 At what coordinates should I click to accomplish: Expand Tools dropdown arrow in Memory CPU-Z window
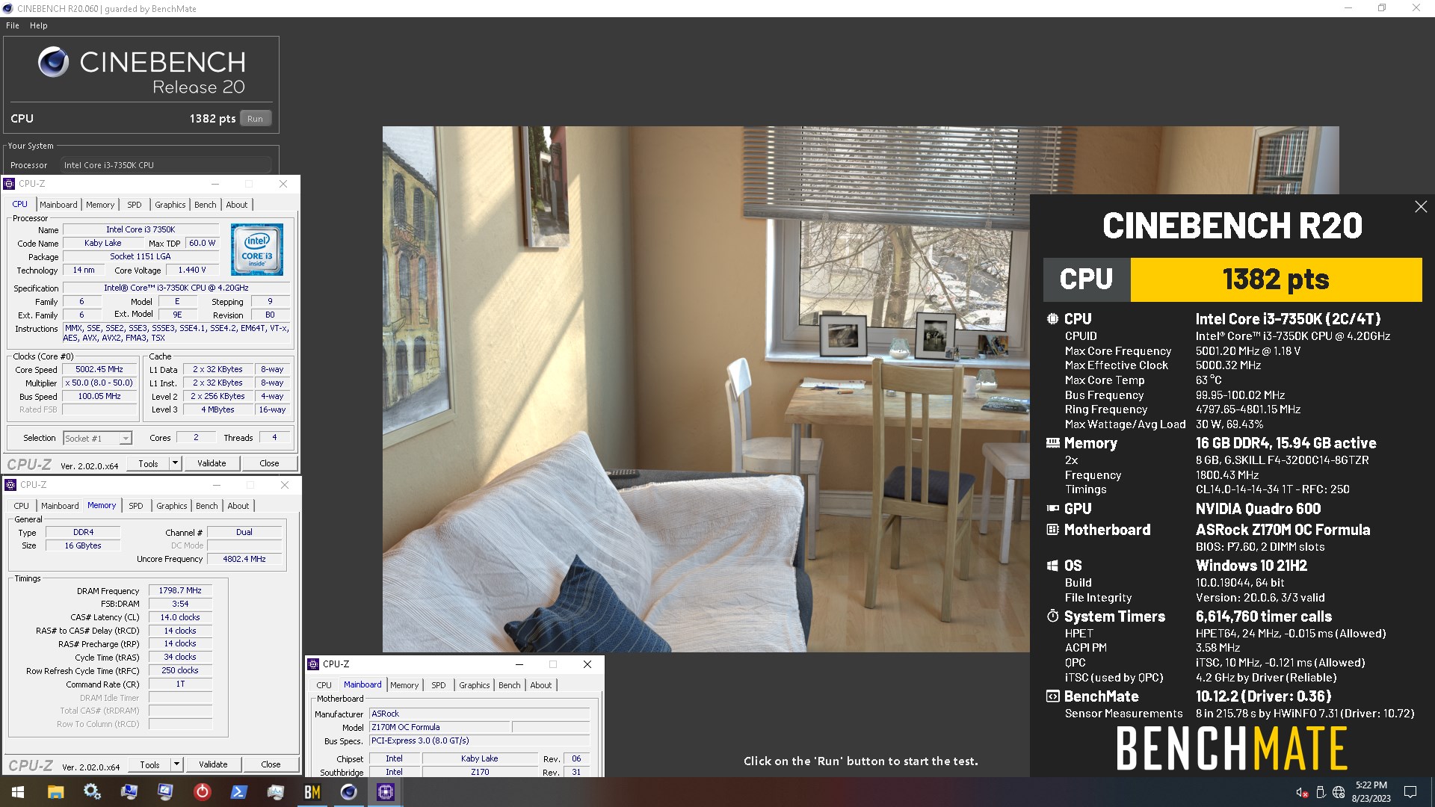(x=176, y=765)
